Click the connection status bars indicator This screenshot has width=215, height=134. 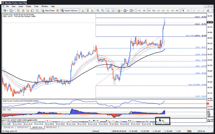[x=189, y=131]
